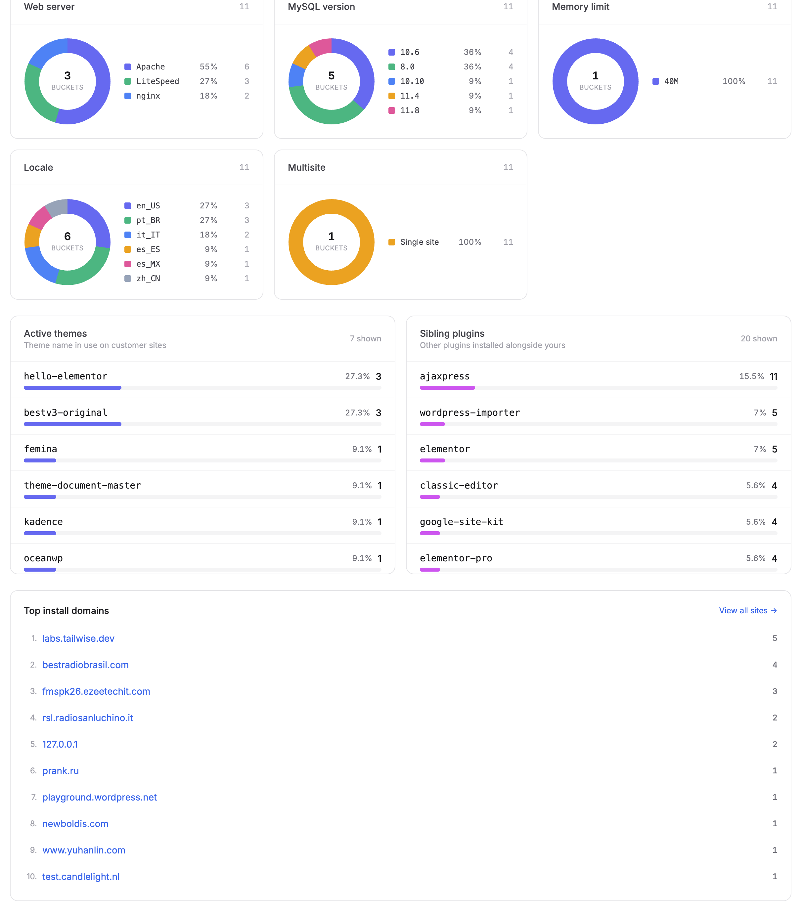
Task: Click the Single site legend swatch
Action: pyautogui.click(x=392, y=242)
